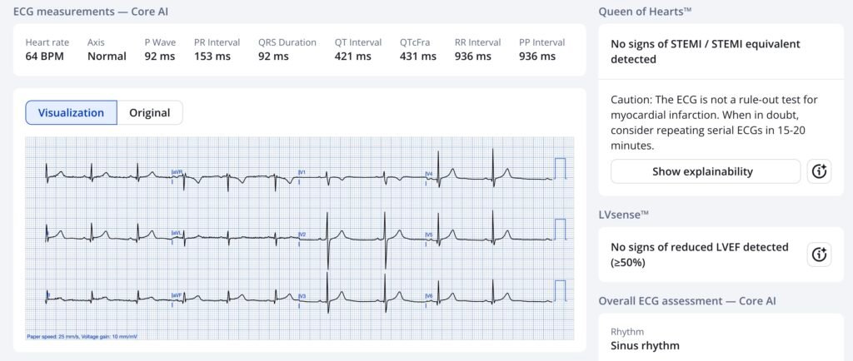Click the V1 lead label on the ECG
The width and height of the screenshot is (853, 361).
click(302, 172)
